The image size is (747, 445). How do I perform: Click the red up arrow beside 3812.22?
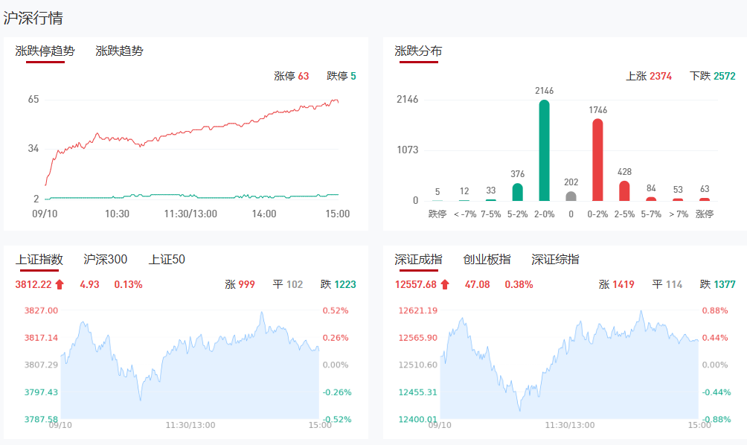click(x=60, y=284)
